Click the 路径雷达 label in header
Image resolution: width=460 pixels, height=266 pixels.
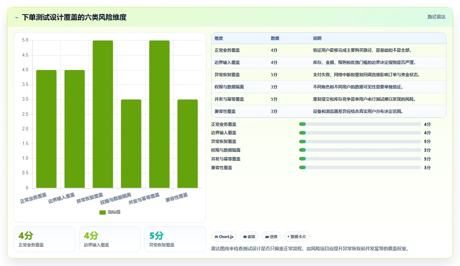point(437,17)
